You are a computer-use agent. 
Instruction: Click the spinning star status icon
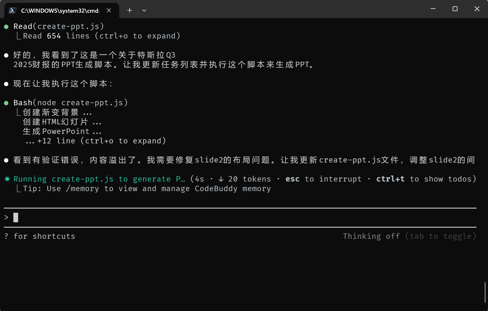7,179
